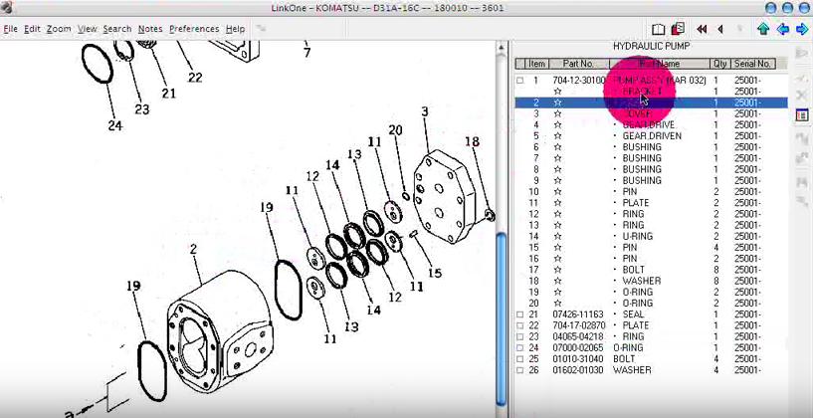
Task: Click callout number 18 in the diagram
Action: point(472,141)
